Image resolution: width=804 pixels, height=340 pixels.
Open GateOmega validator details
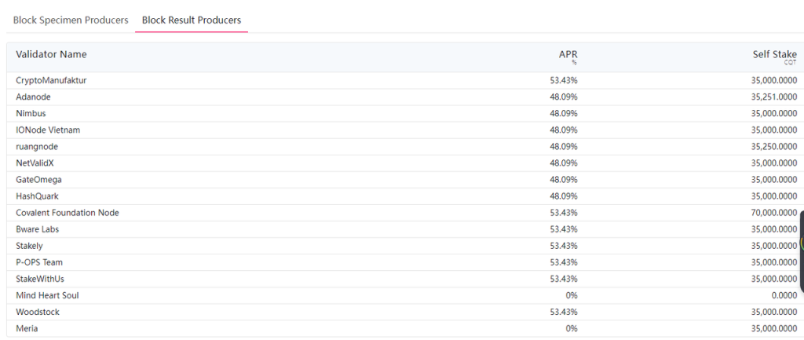[38, 179]
